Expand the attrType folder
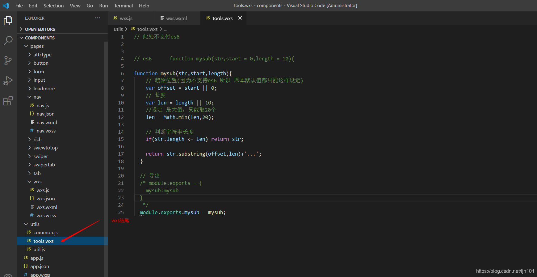The height and width of the screenshot is (277, 537). click(62, 55)
